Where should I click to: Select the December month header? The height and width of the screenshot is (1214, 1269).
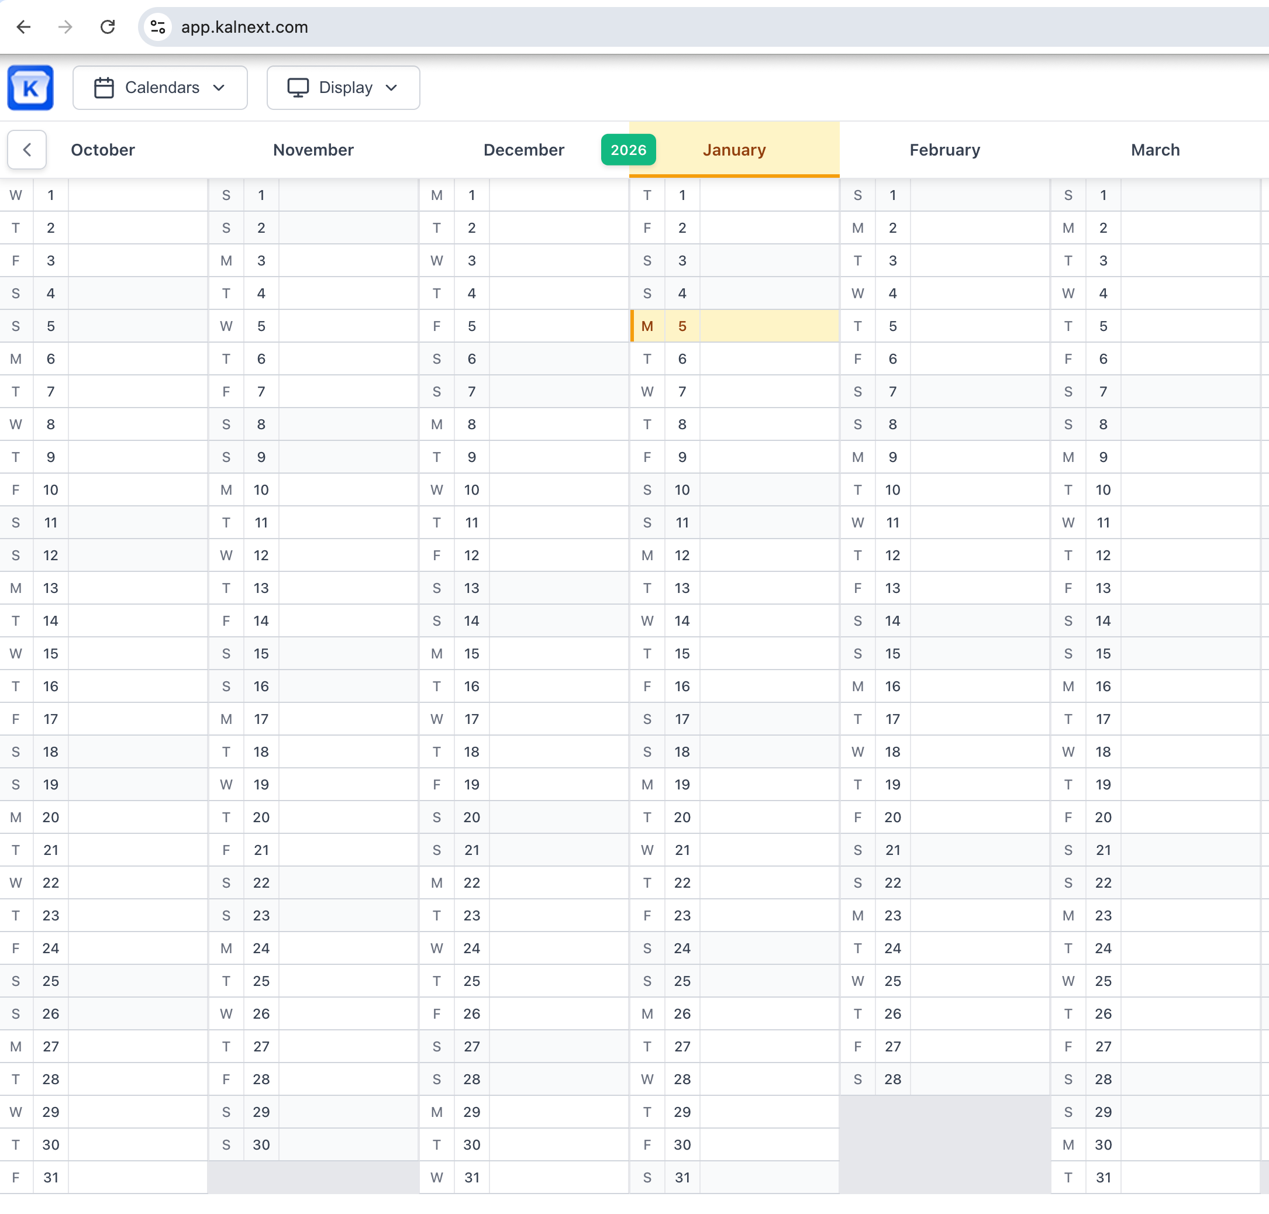pos(523,150)
